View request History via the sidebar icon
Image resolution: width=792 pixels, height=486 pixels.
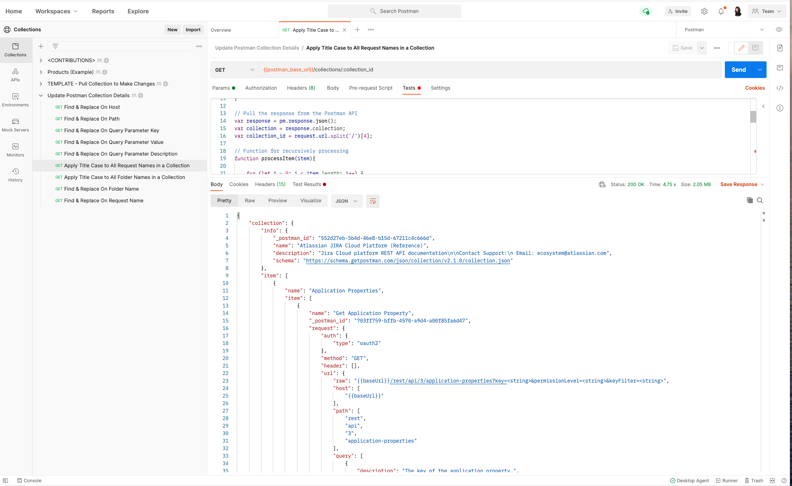pyautogui.click(x=15, y=174)
